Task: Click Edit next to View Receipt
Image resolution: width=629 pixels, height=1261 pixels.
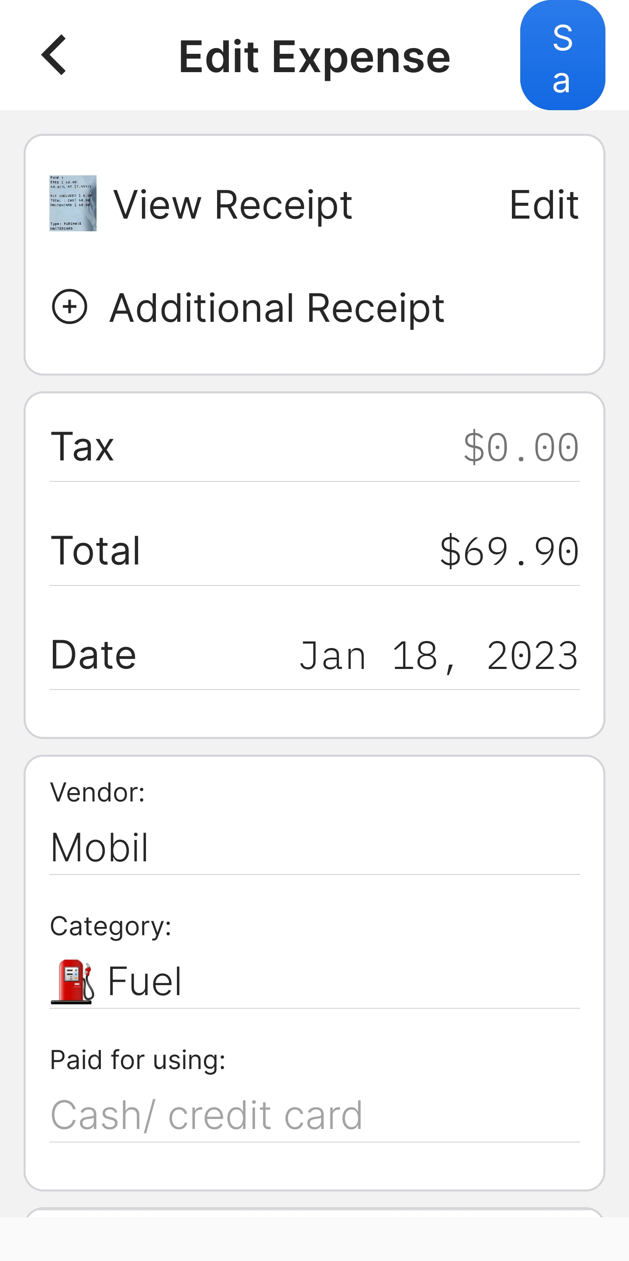Action: (x=543, y=205)
